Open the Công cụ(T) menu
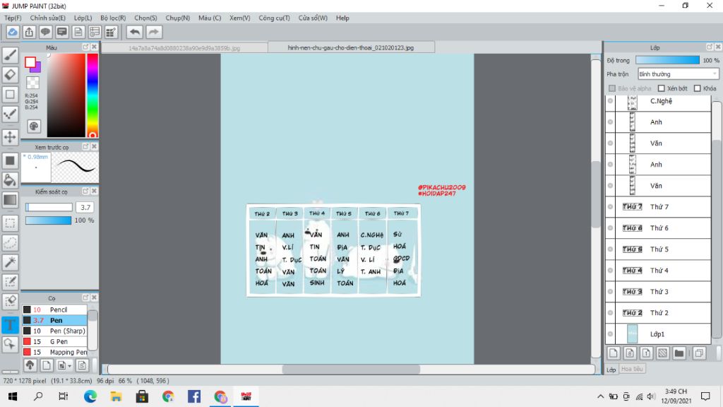 point(274,18)
